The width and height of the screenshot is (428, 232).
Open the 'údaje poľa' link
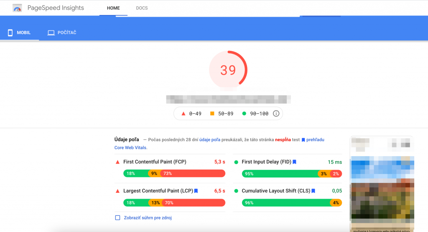[x=210, y=140]
